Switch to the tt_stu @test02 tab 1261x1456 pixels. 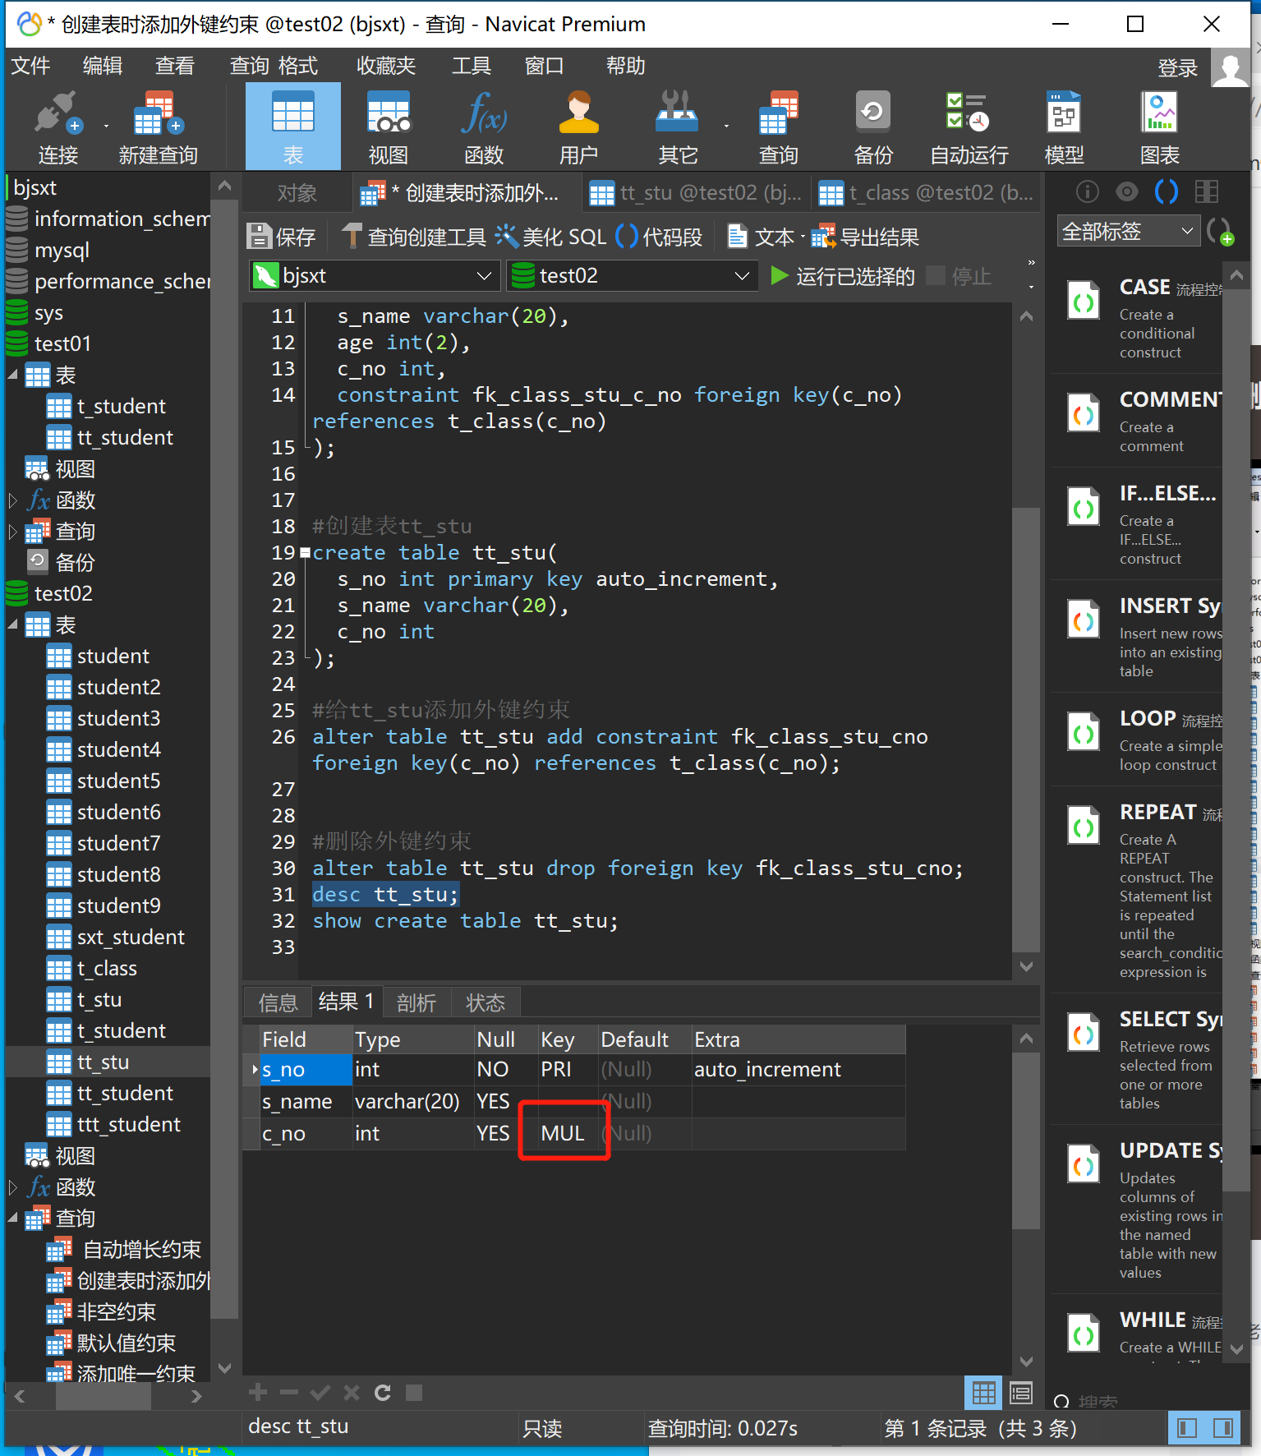click(x=695, y=193)
